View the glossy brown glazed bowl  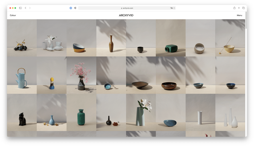171,75
